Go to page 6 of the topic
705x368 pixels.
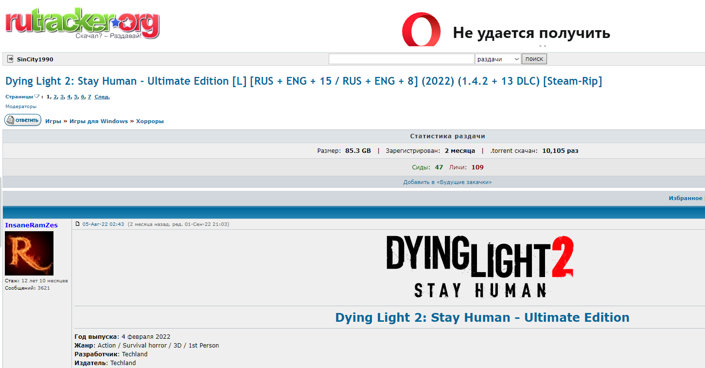pos(83,97)
